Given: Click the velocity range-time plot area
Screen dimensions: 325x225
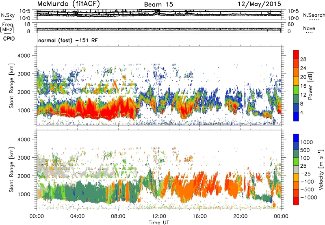Looking at the screenshot, I should [159, 170].
